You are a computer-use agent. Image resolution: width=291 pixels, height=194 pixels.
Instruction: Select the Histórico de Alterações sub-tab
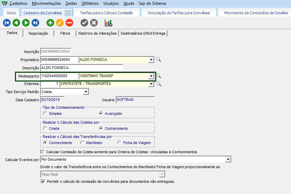97,33
